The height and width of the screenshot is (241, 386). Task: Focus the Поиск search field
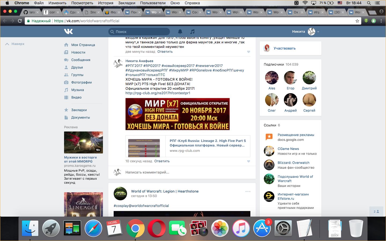pos(139,32)
